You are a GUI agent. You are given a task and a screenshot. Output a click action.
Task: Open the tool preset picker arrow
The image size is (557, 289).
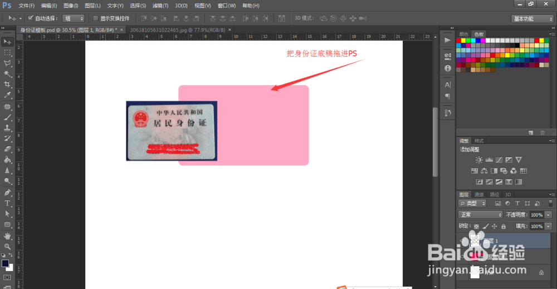coord(20,18)
